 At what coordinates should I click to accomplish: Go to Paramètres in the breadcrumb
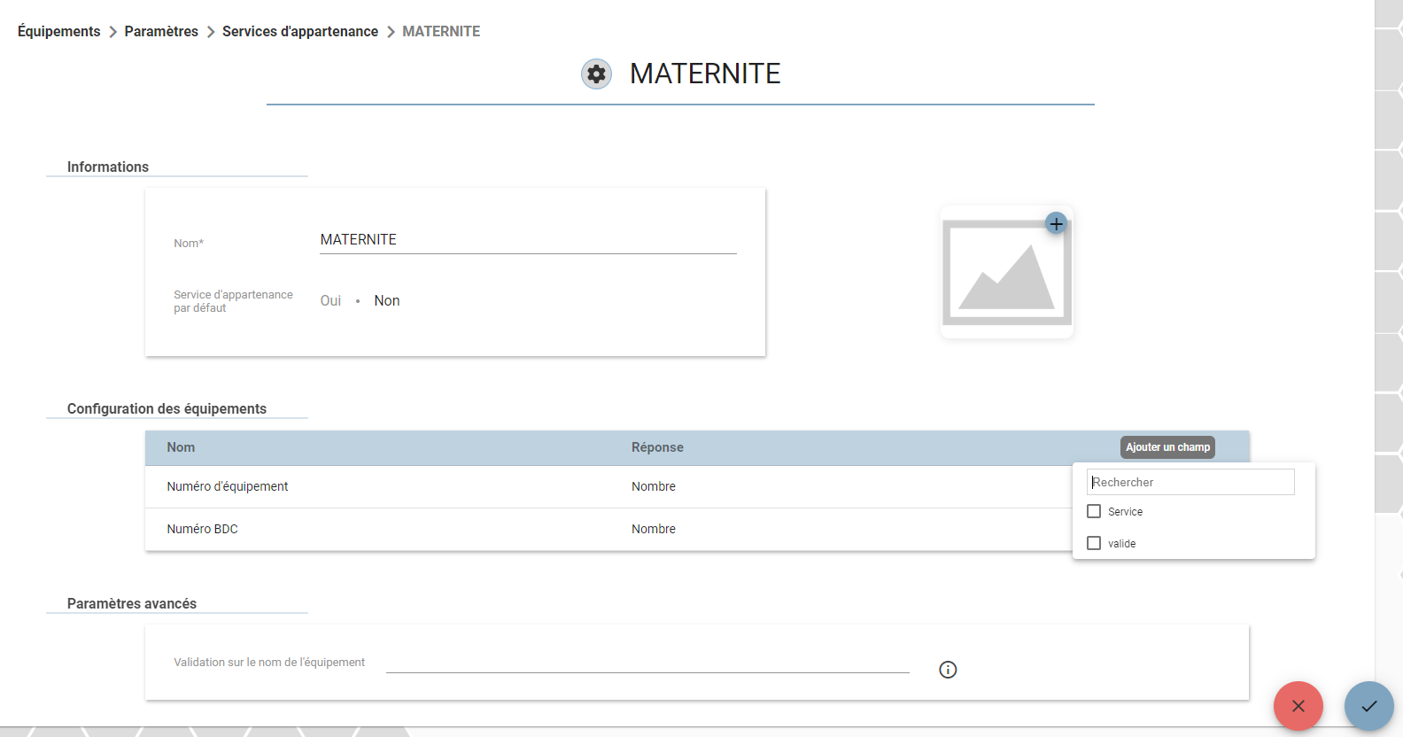pos(161,31)
